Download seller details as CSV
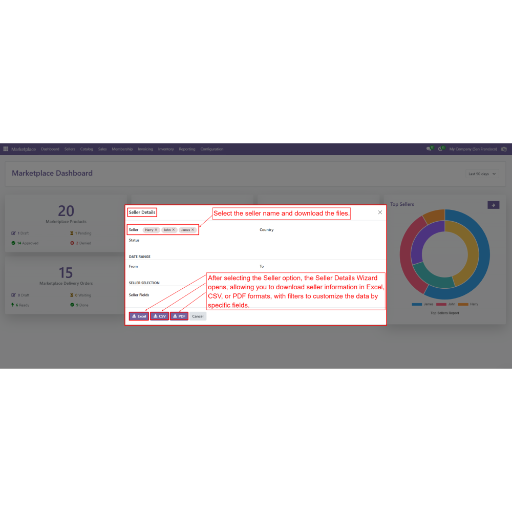The width and height of the screenshot is (512, 512). pos(159,316)
